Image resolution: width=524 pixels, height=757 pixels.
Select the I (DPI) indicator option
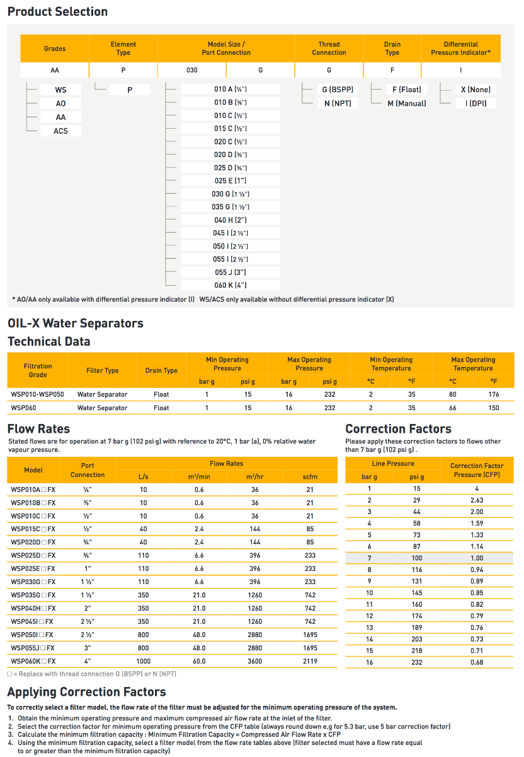[476, 103]
